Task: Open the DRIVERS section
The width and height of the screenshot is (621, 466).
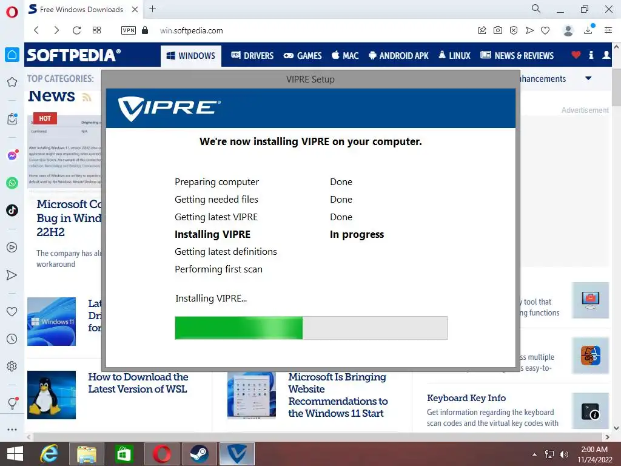Action: 252,55
